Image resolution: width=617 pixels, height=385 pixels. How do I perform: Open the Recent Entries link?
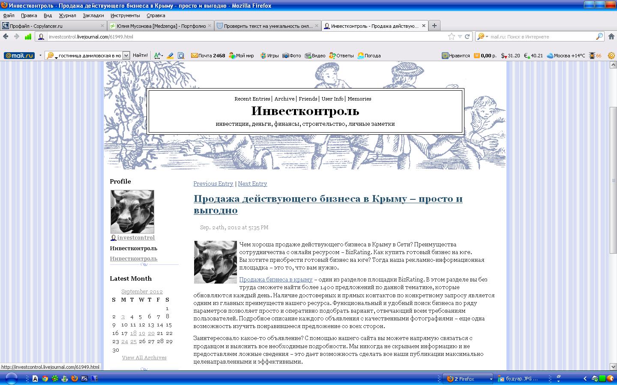(x=252, y=99)
